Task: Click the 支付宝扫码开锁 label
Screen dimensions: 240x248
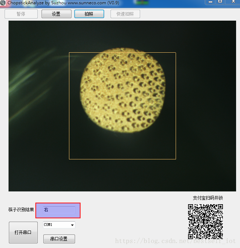Action: 208,198
